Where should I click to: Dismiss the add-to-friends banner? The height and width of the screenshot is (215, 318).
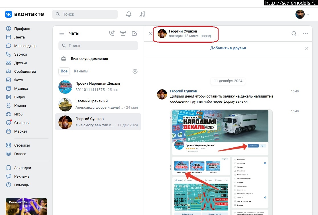point(307,48)
